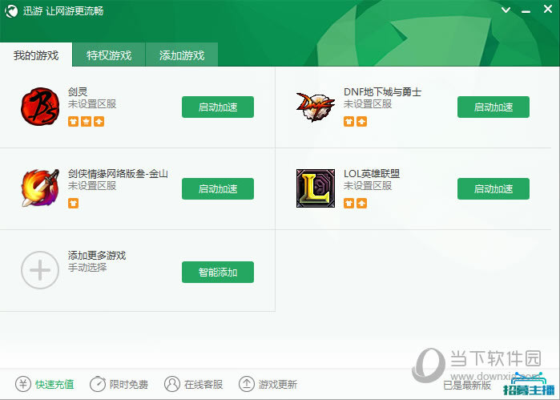This screenshot has width=560, height=400.
Task: Click the 已是最新版 status text
Action: (467, 386)
